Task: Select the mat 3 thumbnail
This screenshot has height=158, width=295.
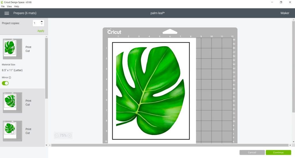Action: pos(13,131)
